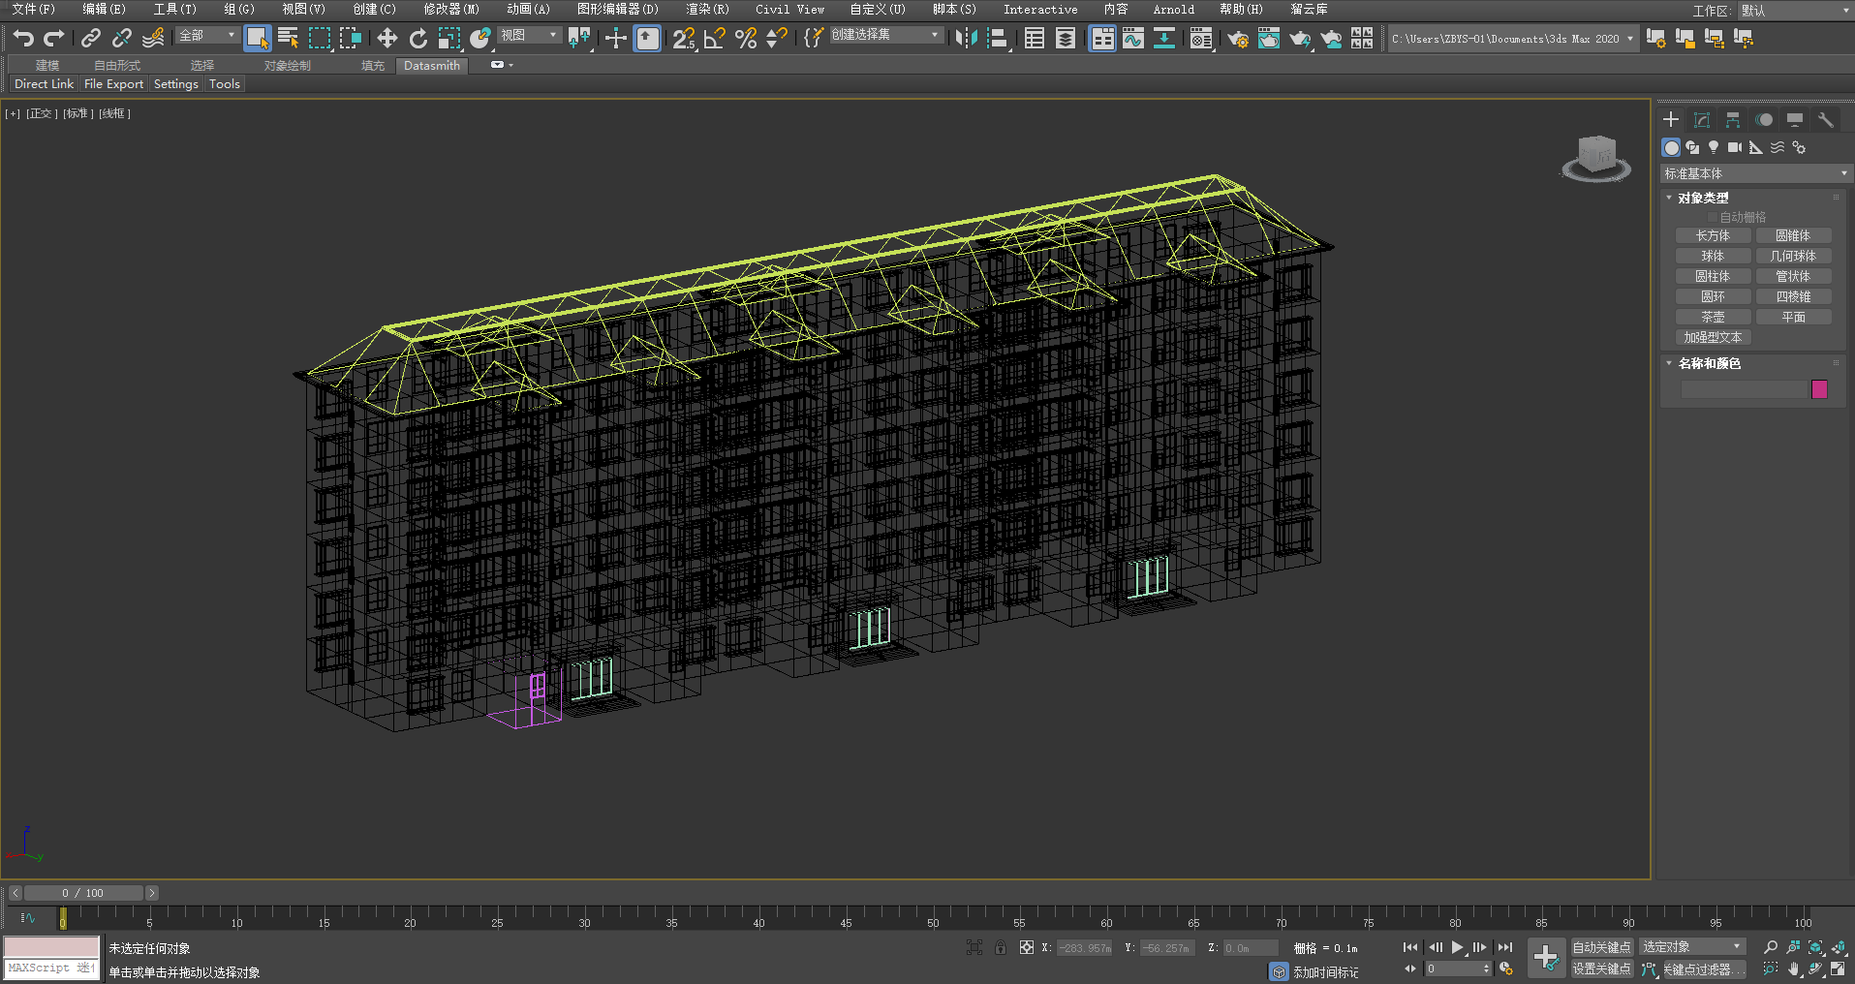Screen dimensions: 1855x984
Task: Click the Play Animation button
Action: point(1457,947)
